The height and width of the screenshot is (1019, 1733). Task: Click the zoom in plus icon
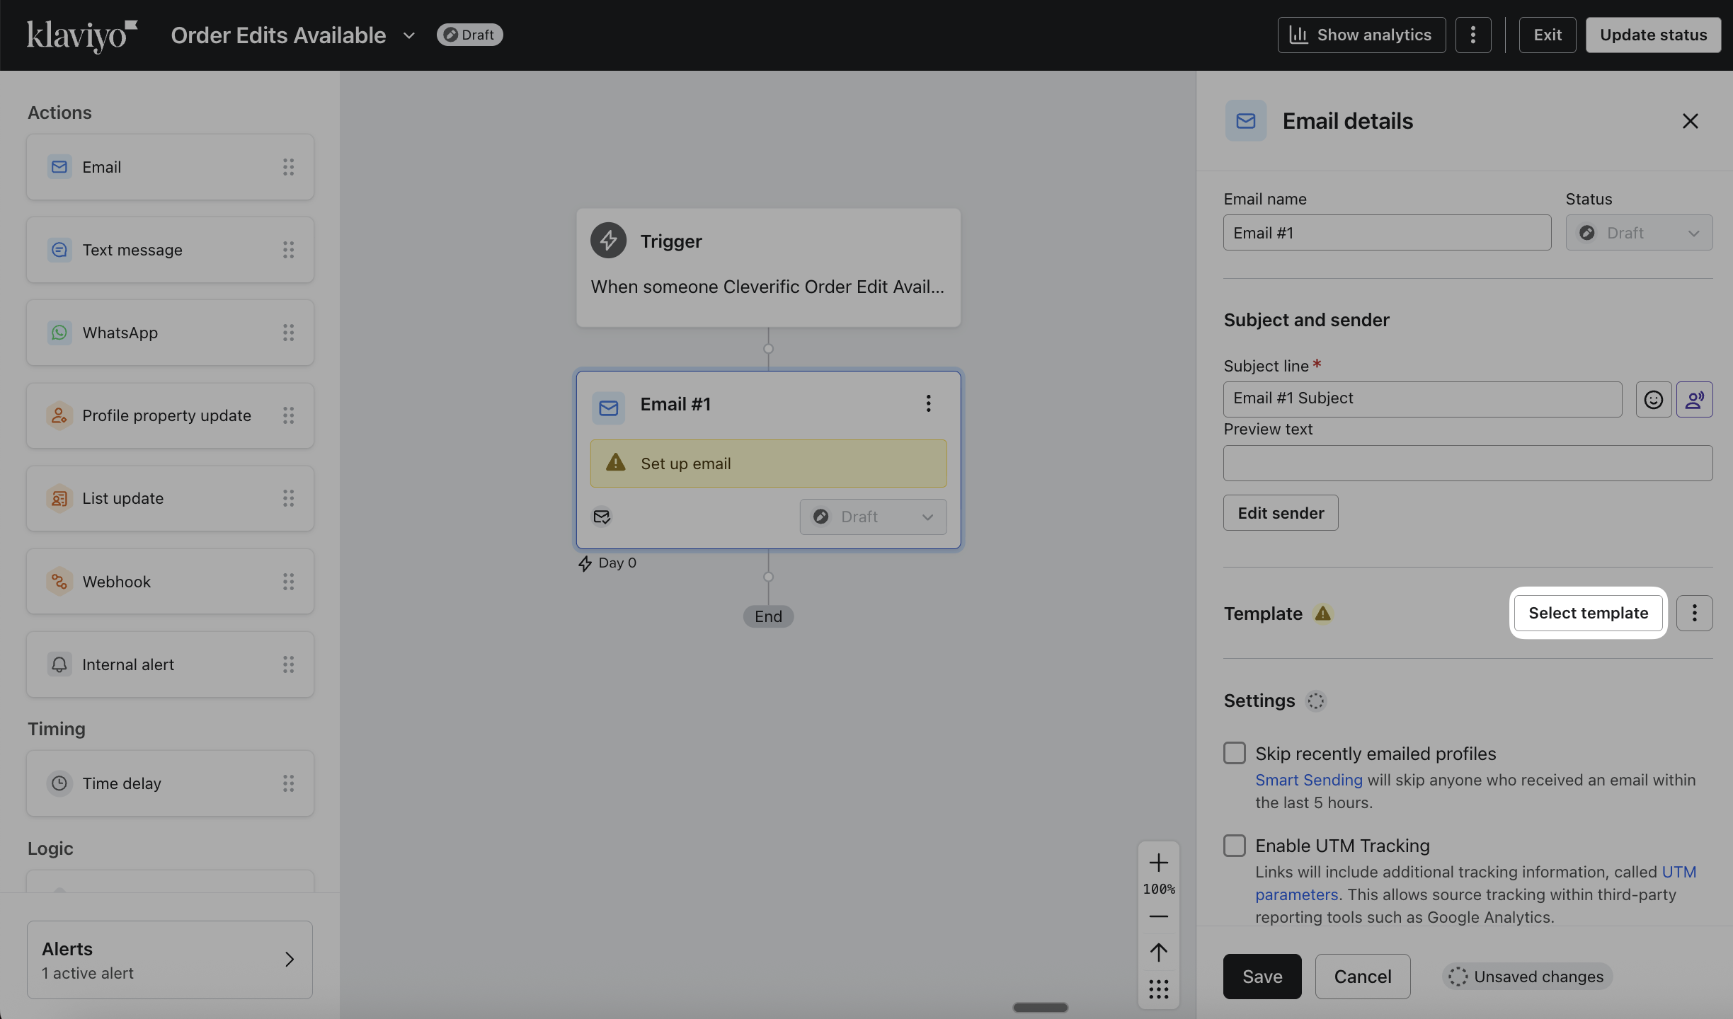pyautogui.click(x=1158, y=863)
